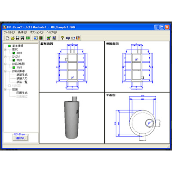
Task: Click the colored checkmark toolbar icon
Action: point(49,38)
